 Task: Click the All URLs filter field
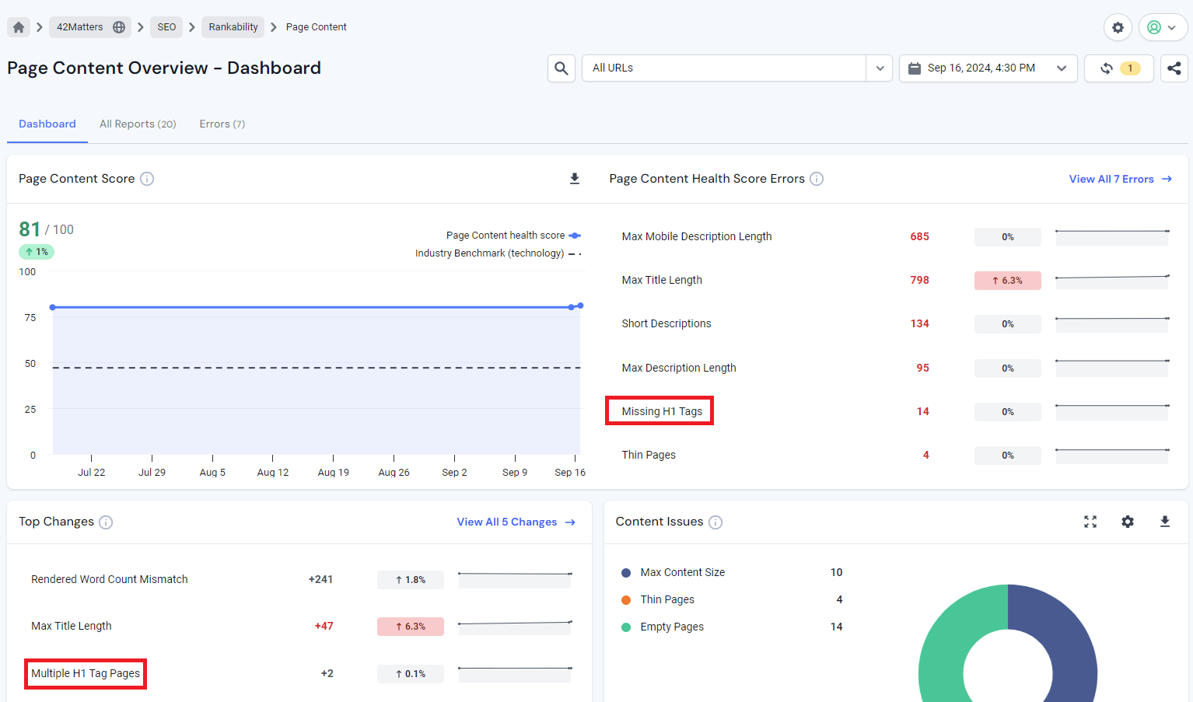point(724,68)
